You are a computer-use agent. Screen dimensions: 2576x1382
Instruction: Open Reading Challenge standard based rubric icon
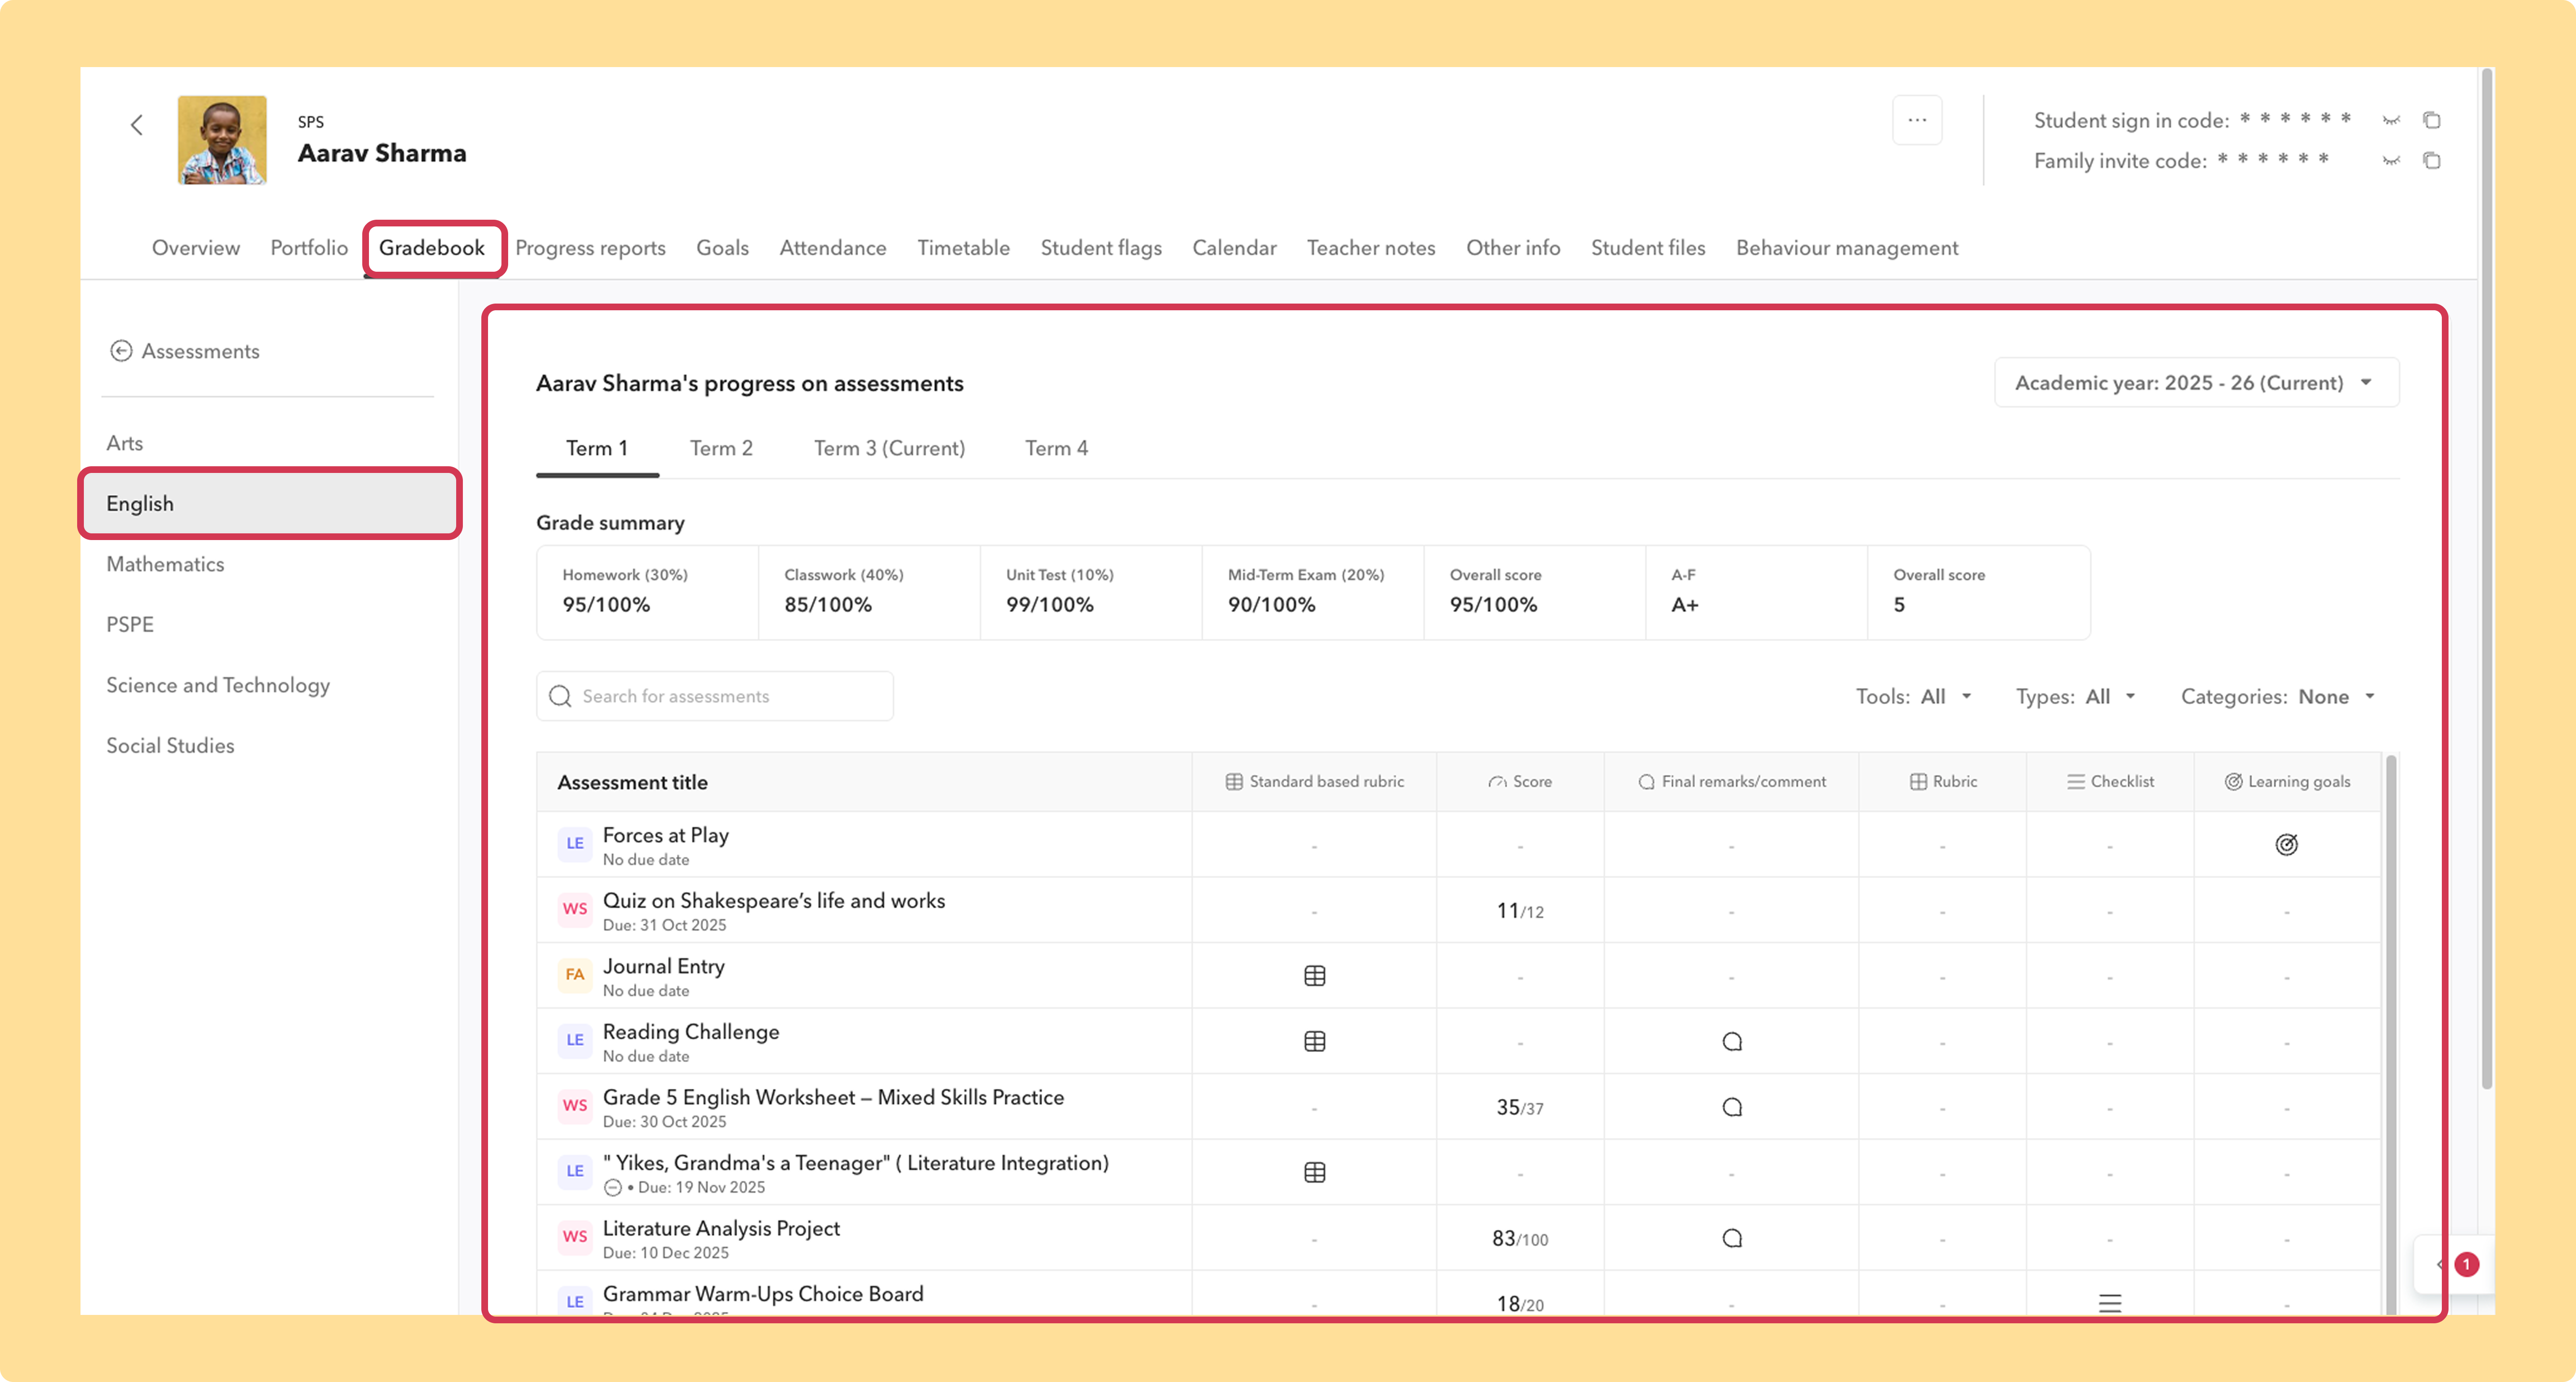click(1314, 1041)
